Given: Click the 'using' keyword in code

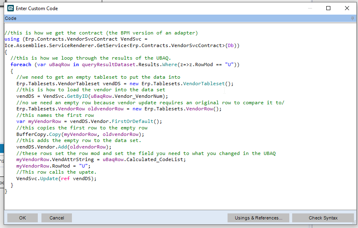Looking at the screenshot, I should pos(12,39).
